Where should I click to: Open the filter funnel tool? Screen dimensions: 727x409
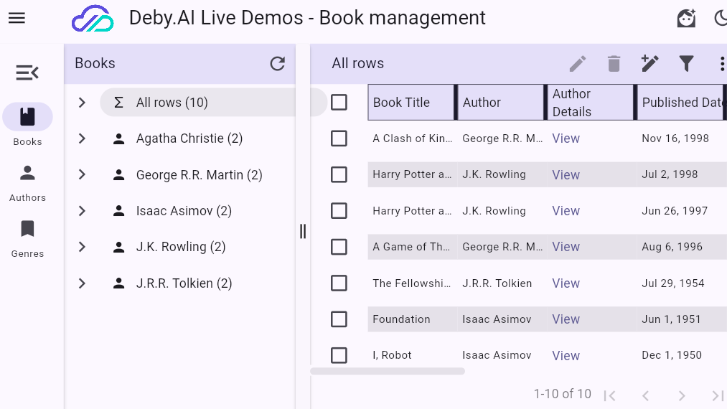click(x=686, y=64)
